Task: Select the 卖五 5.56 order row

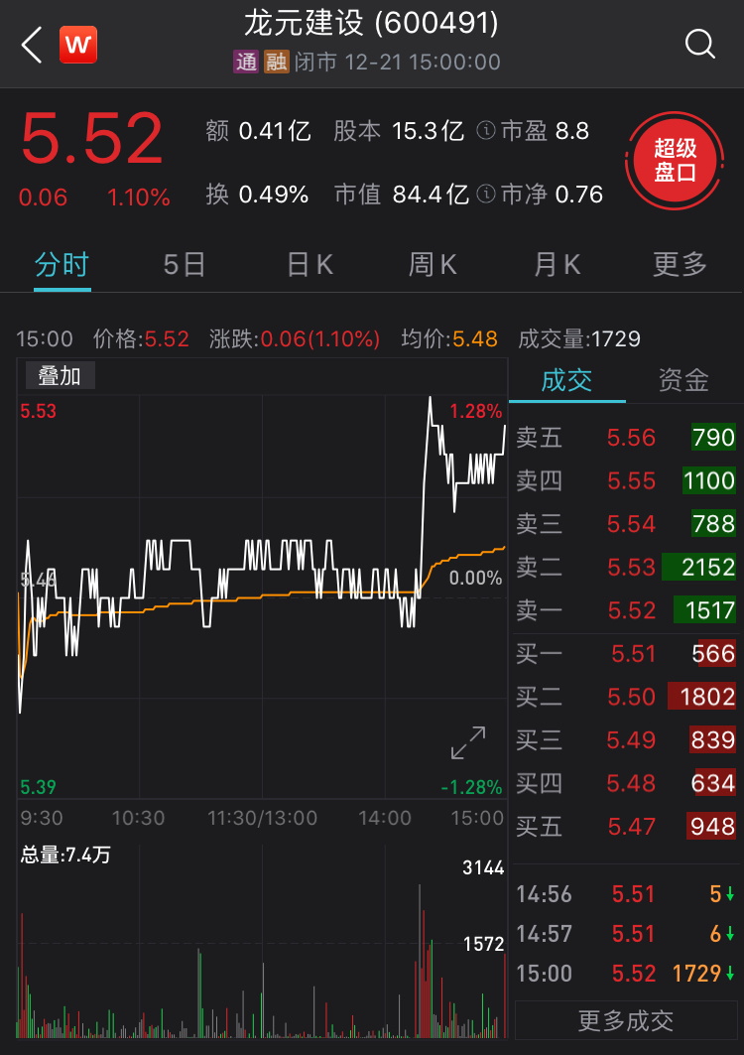Action: point(626,438)
